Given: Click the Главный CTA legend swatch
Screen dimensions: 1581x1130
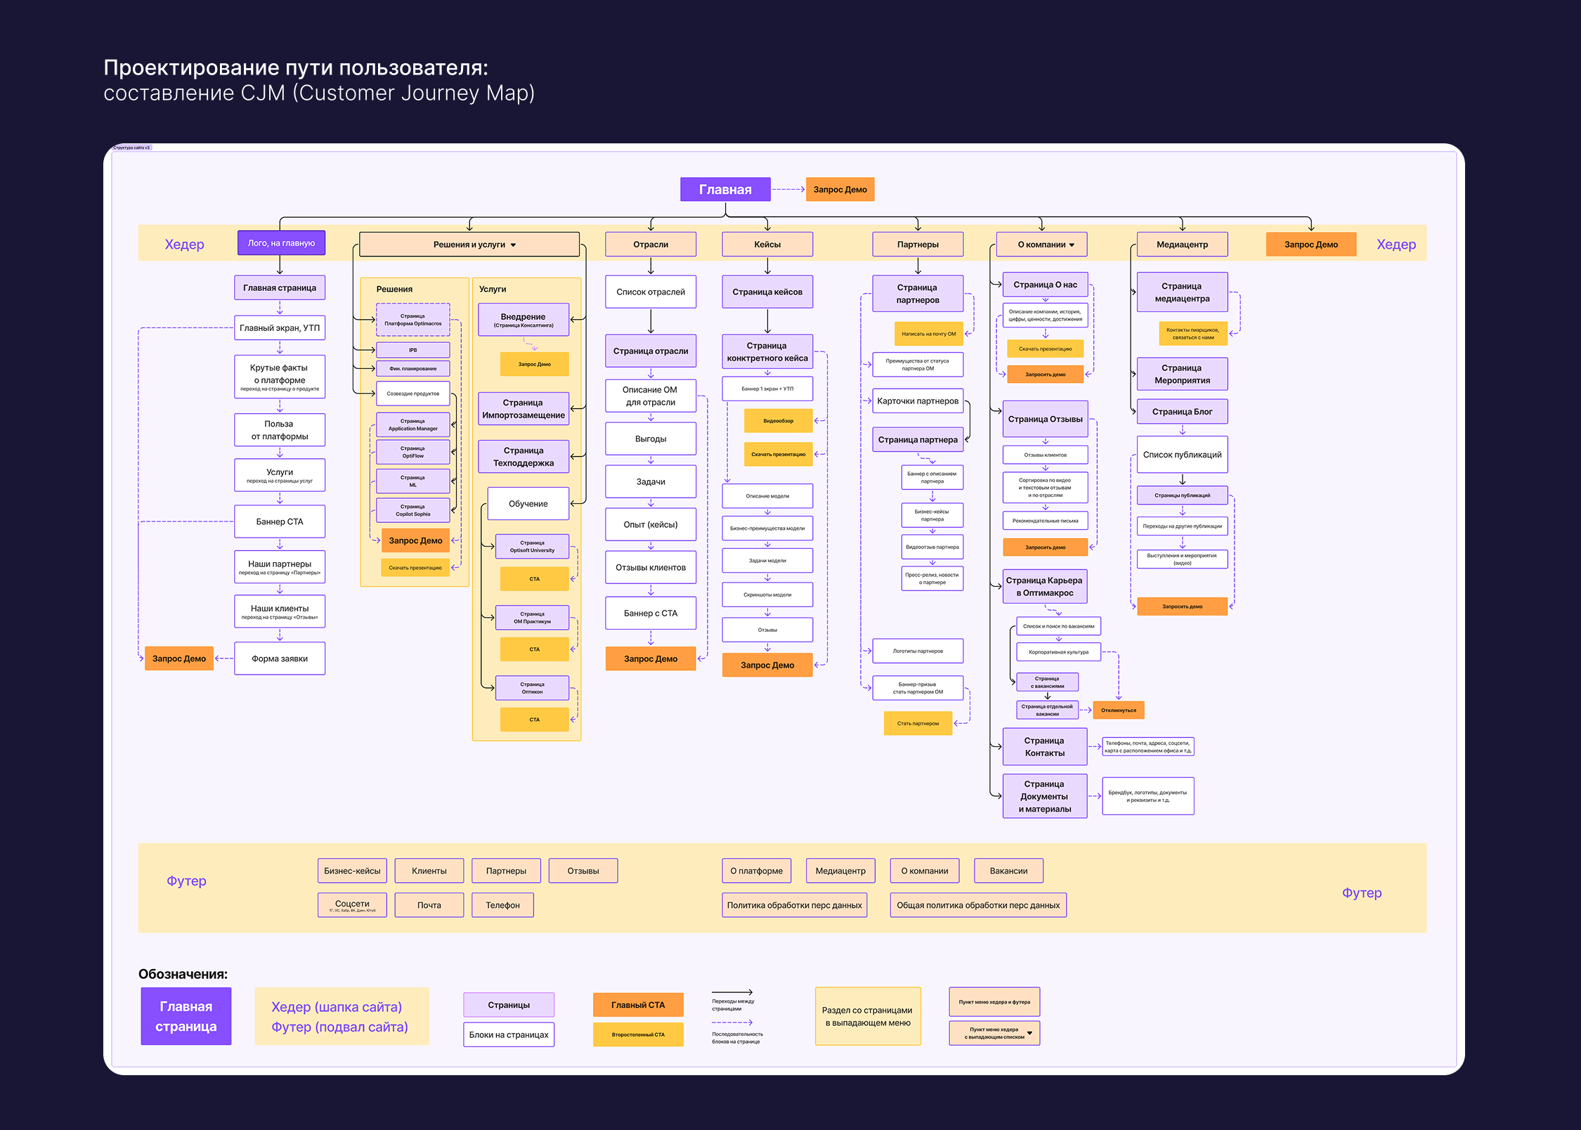Looking at the screenshot, I should (638, 1005).
